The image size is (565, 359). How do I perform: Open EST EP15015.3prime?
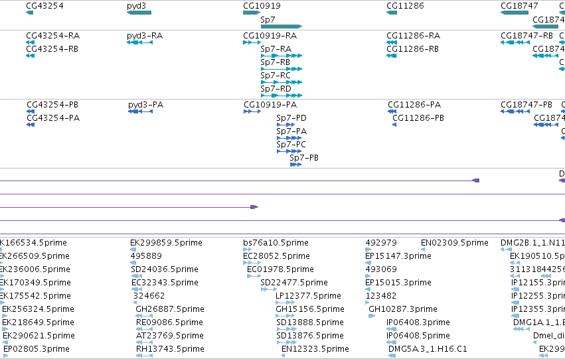click(x=398, y=283)
